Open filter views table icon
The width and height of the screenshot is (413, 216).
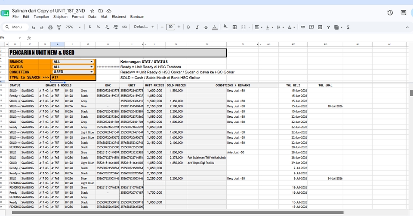click(338, 27)
